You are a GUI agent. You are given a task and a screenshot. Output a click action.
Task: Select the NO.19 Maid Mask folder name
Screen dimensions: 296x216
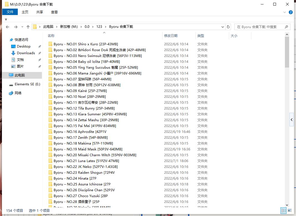point(88,149)
